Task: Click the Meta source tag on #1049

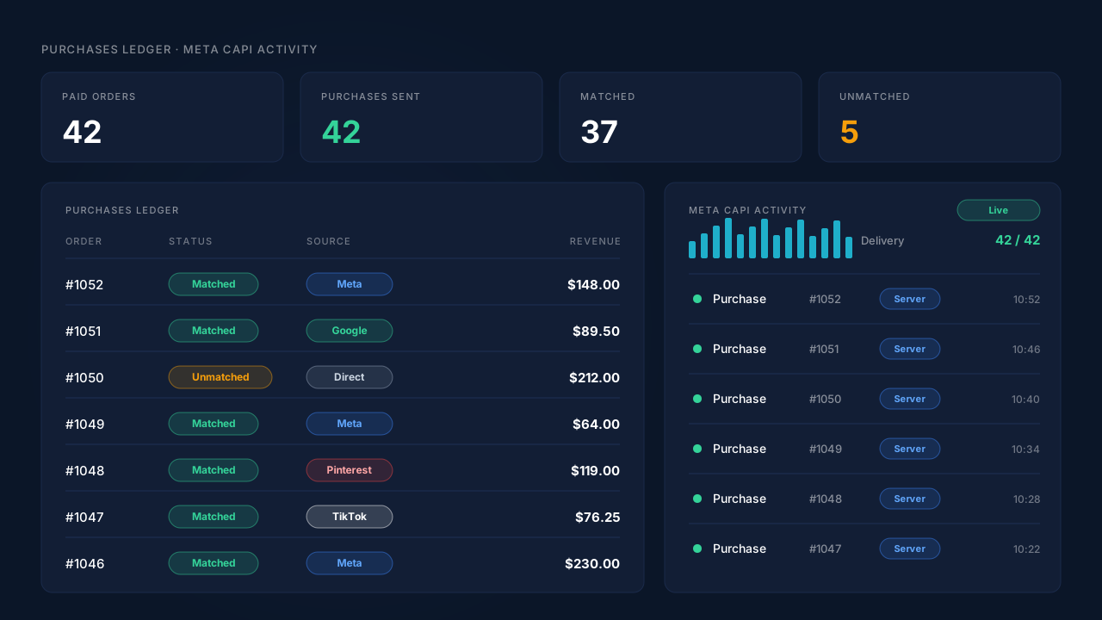Action: point(350,424)
